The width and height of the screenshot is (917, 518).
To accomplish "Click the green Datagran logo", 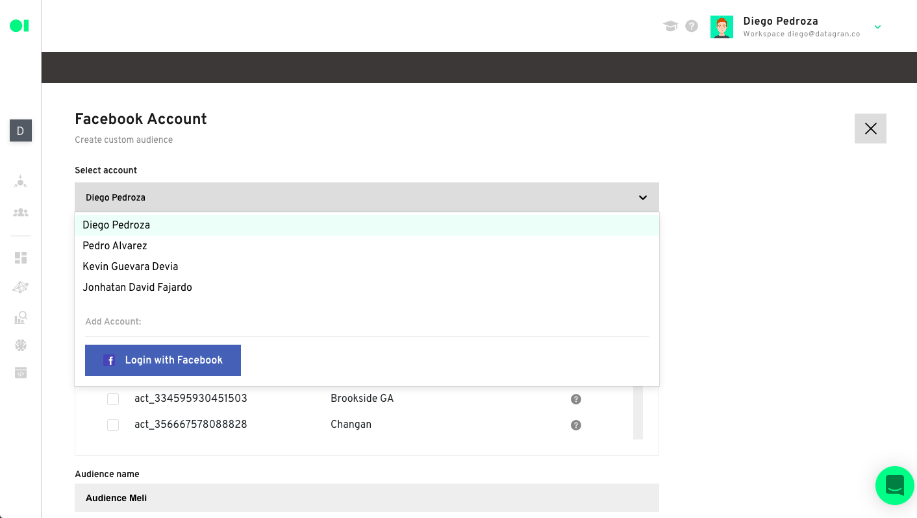I will [19, 26].
